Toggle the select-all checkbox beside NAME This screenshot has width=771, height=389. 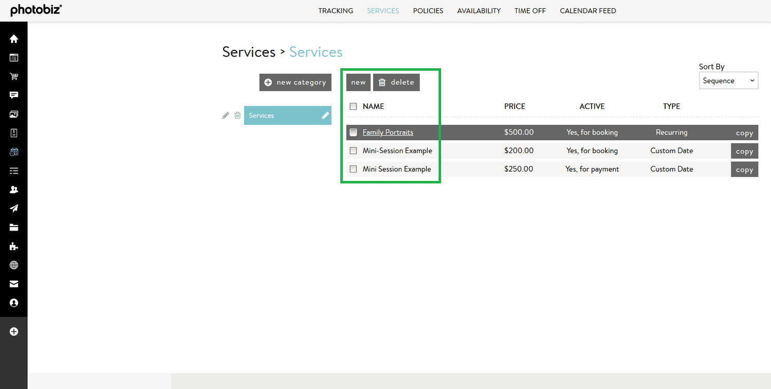[x=353, y=106]
